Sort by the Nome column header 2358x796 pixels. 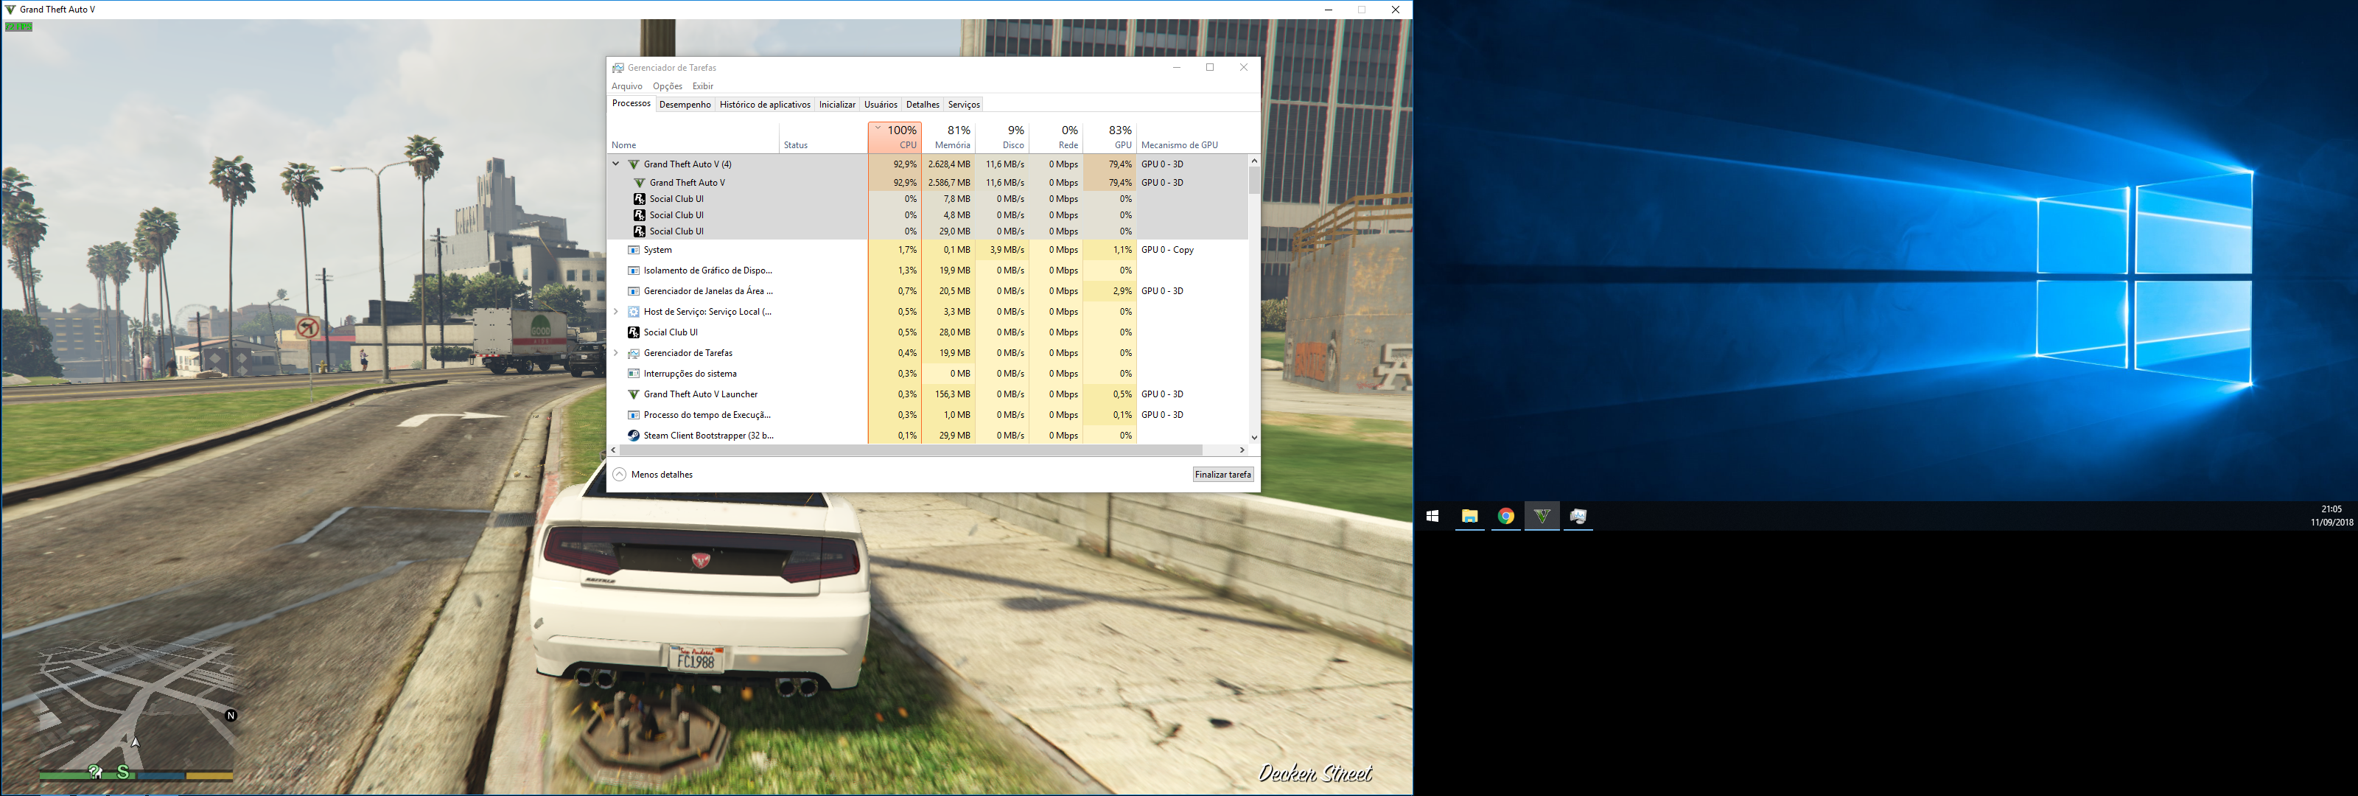694,137
